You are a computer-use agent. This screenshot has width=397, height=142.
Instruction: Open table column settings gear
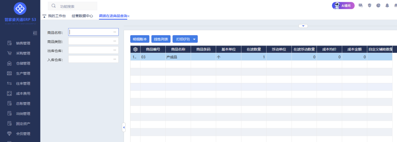(135, 49)
